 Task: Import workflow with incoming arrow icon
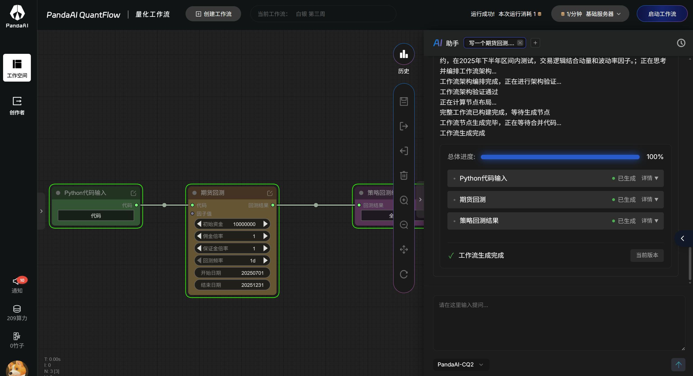pyautogui.click(x=404, y=151)
